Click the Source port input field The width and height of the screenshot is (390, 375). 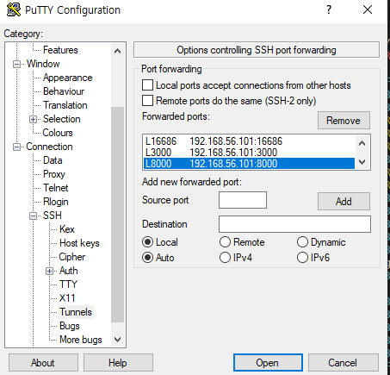243,200
